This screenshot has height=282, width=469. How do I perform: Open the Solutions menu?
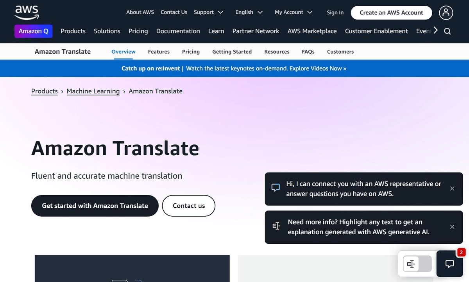click(107, 31)
